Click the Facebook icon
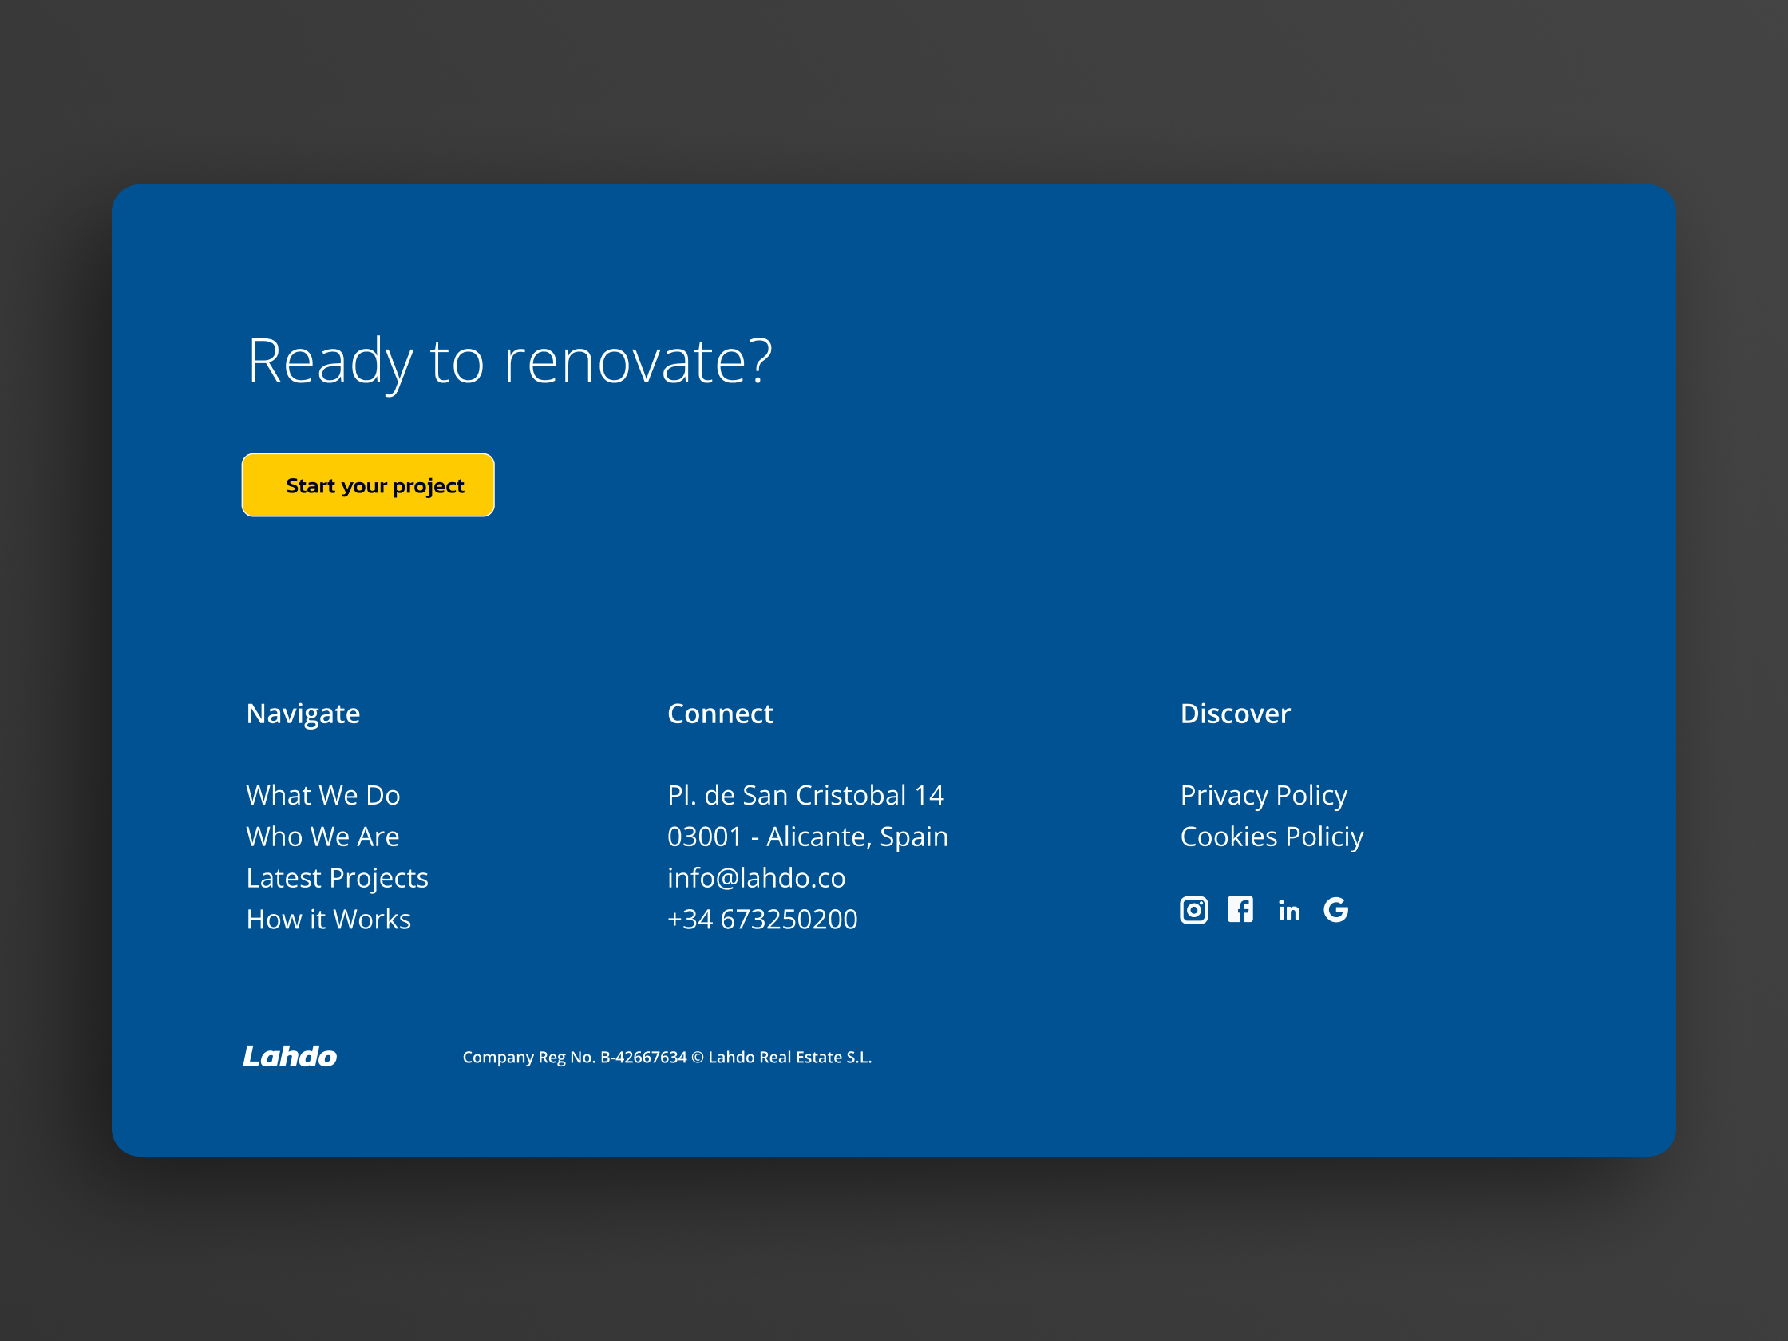This screenshot has width=1788, height=1341. 1241,909
